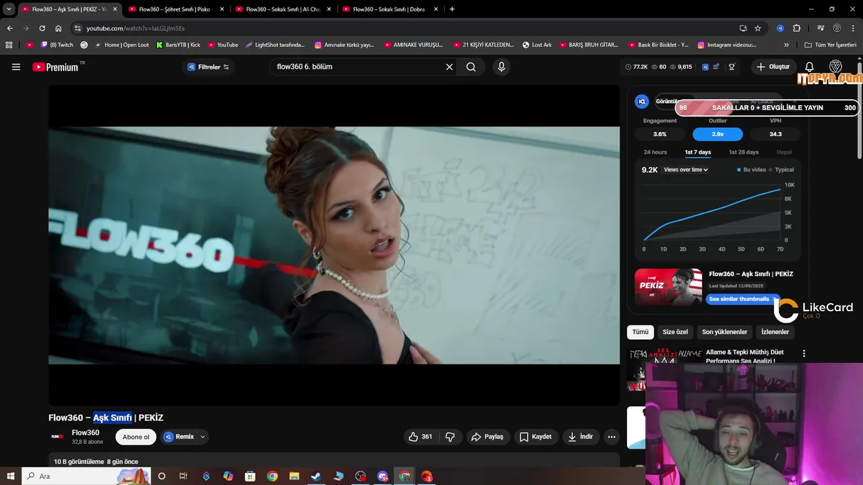Viewport: 863px width, 485px height.
Task: Switch to the 1st 7 days tab
Action: tap(698, 152)
